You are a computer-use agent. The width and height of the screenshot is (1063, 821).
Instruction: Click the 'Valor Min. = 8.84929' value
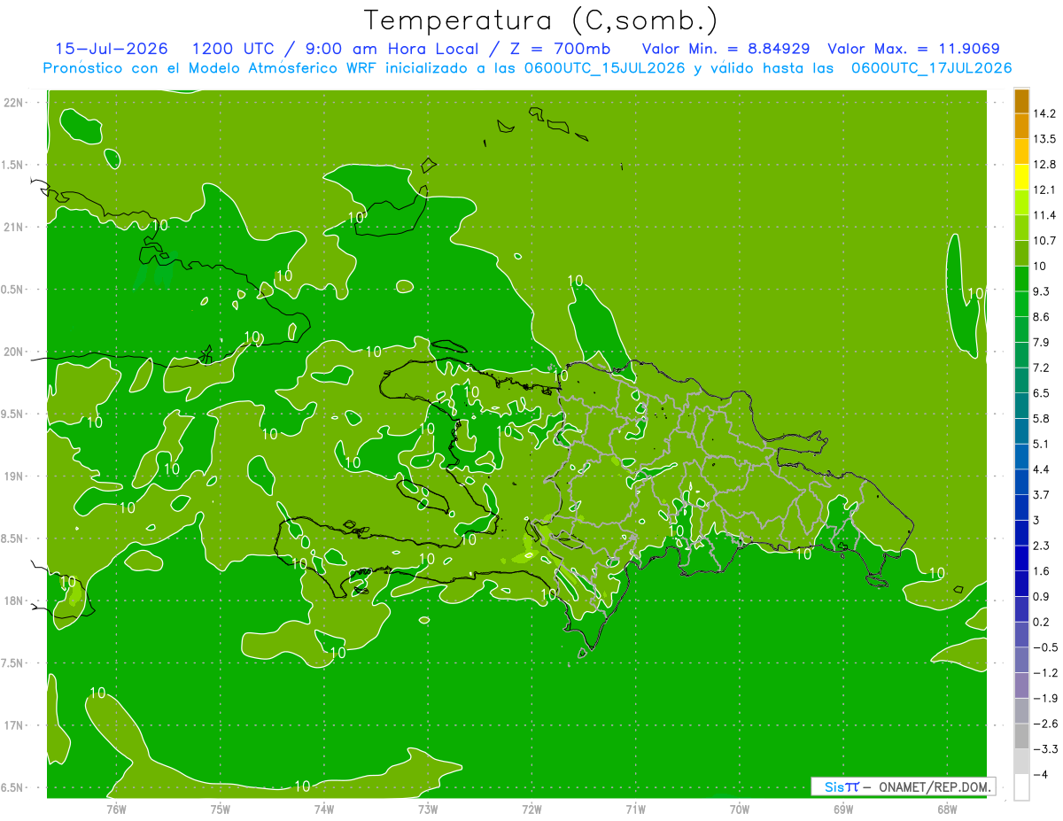(727, 49)
